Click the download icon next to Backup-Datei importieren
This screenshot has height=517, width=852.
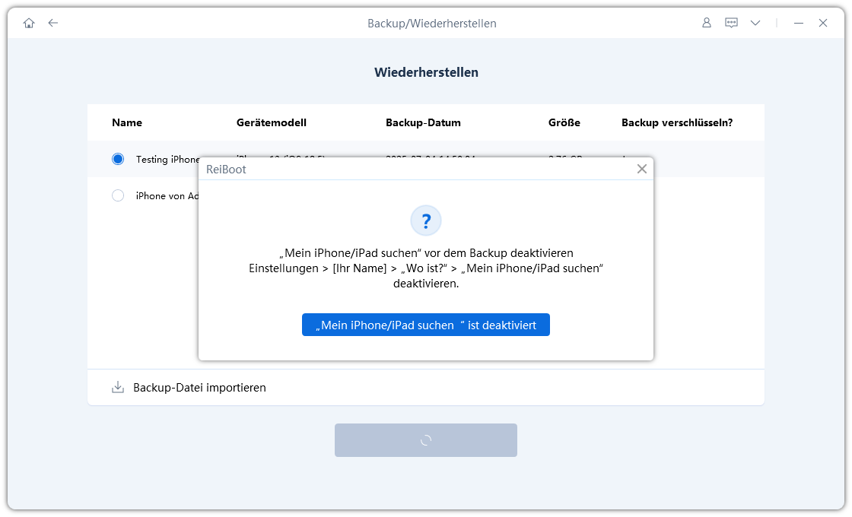pyautogui.click(x=117, y=387)
